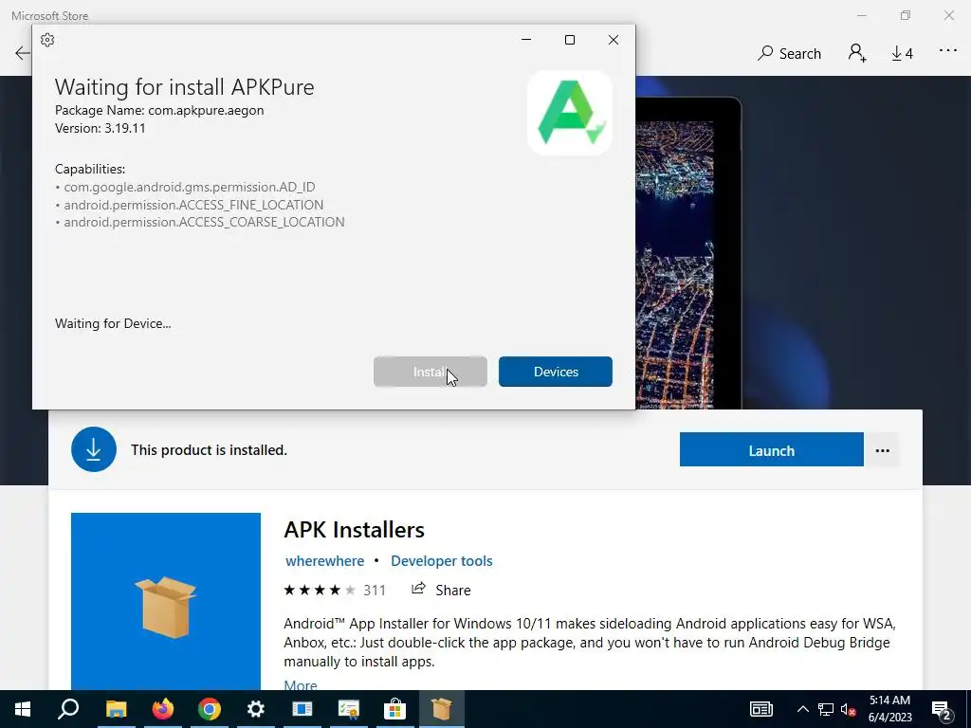Open blue window app on taskbar
This screenshot has width=971, height=728.
[302, 709]
